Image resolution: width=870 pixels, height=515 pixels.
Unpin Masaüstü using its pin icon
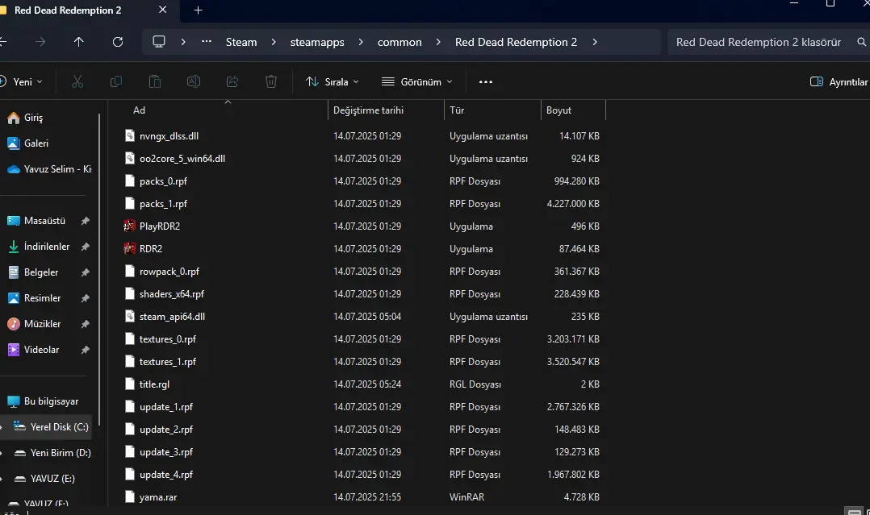[x=85, y=221]
